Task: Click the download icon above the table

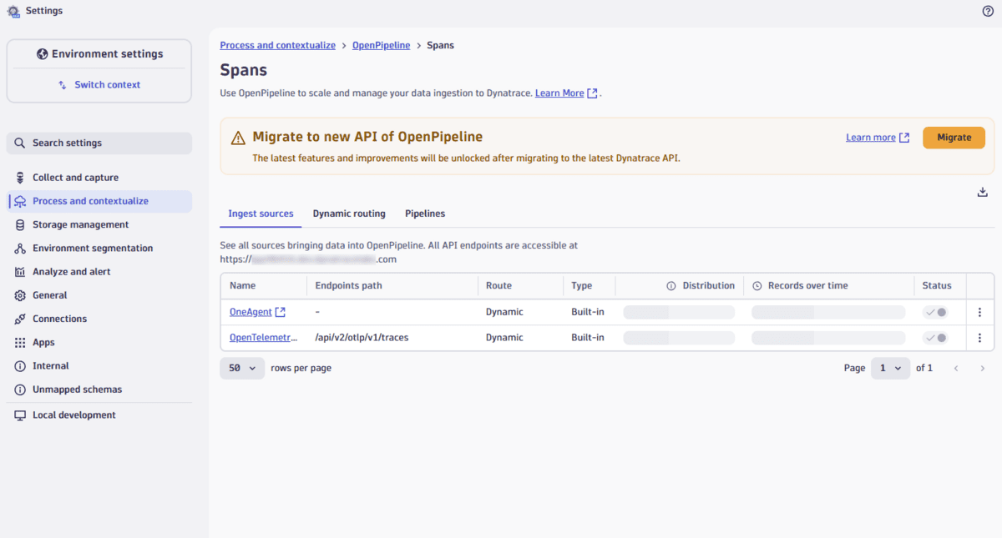Action: point(982,192)
